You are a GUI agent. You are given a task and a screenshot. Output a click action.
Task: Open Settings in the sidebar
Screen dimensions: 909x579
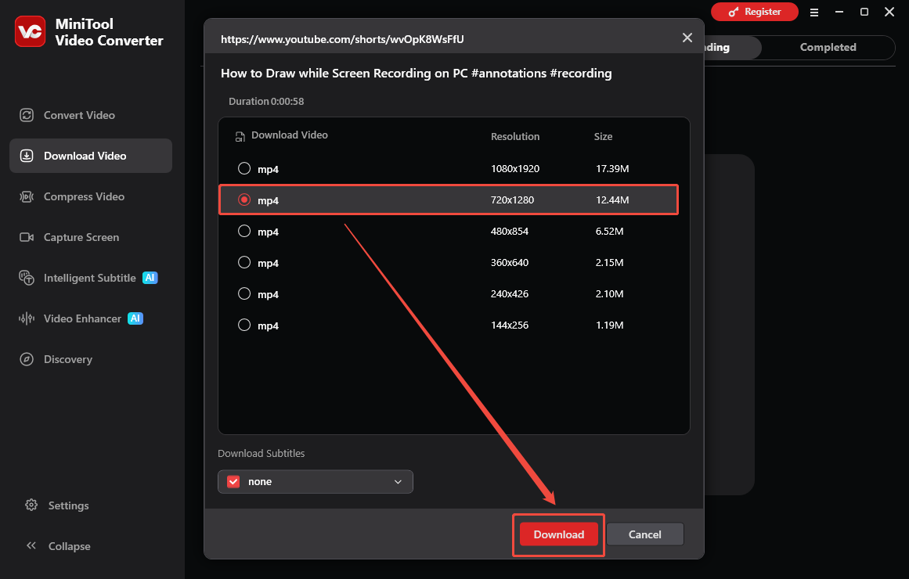[68, 505]
